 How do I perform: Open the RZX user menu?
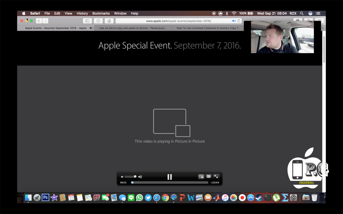(293, 13)
